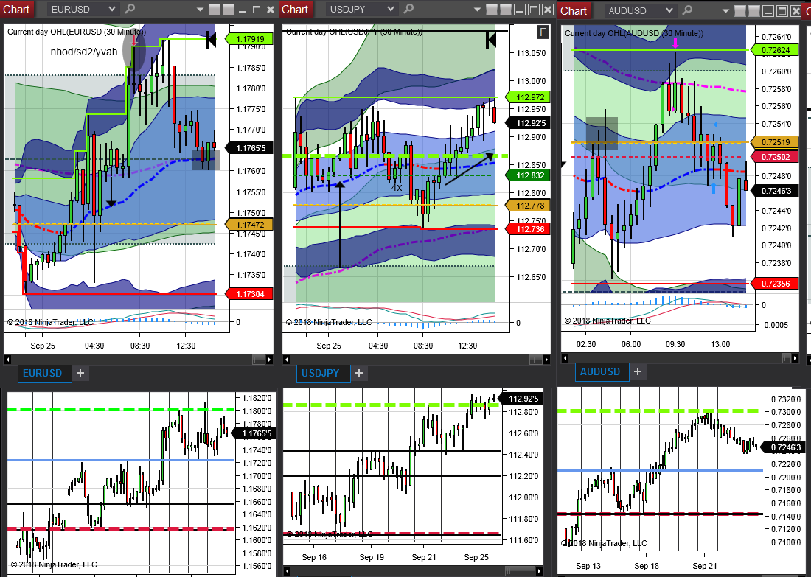Click the 112.832 dark green price marker
811x577 pixels.
[x=528, y=175]
